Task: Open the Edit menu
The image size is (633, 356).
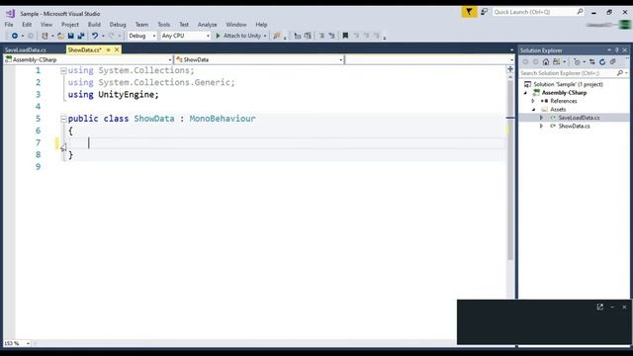Action: click(27, 25)
